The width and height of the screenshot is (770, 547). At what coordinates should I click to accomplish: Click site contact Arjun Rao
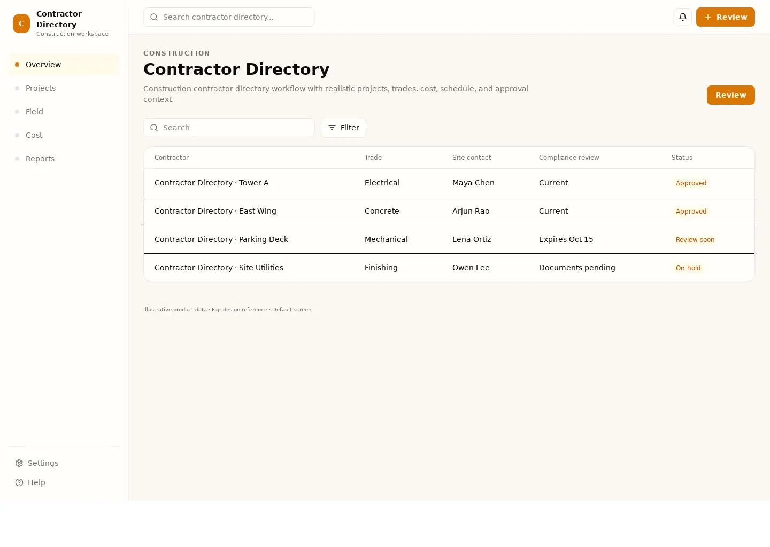(x=471, y=211)
